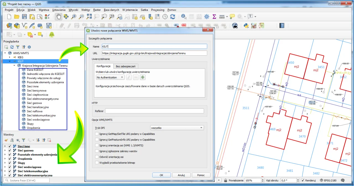Check Wygładź przekształcenie bitmap option

[97, 163]
